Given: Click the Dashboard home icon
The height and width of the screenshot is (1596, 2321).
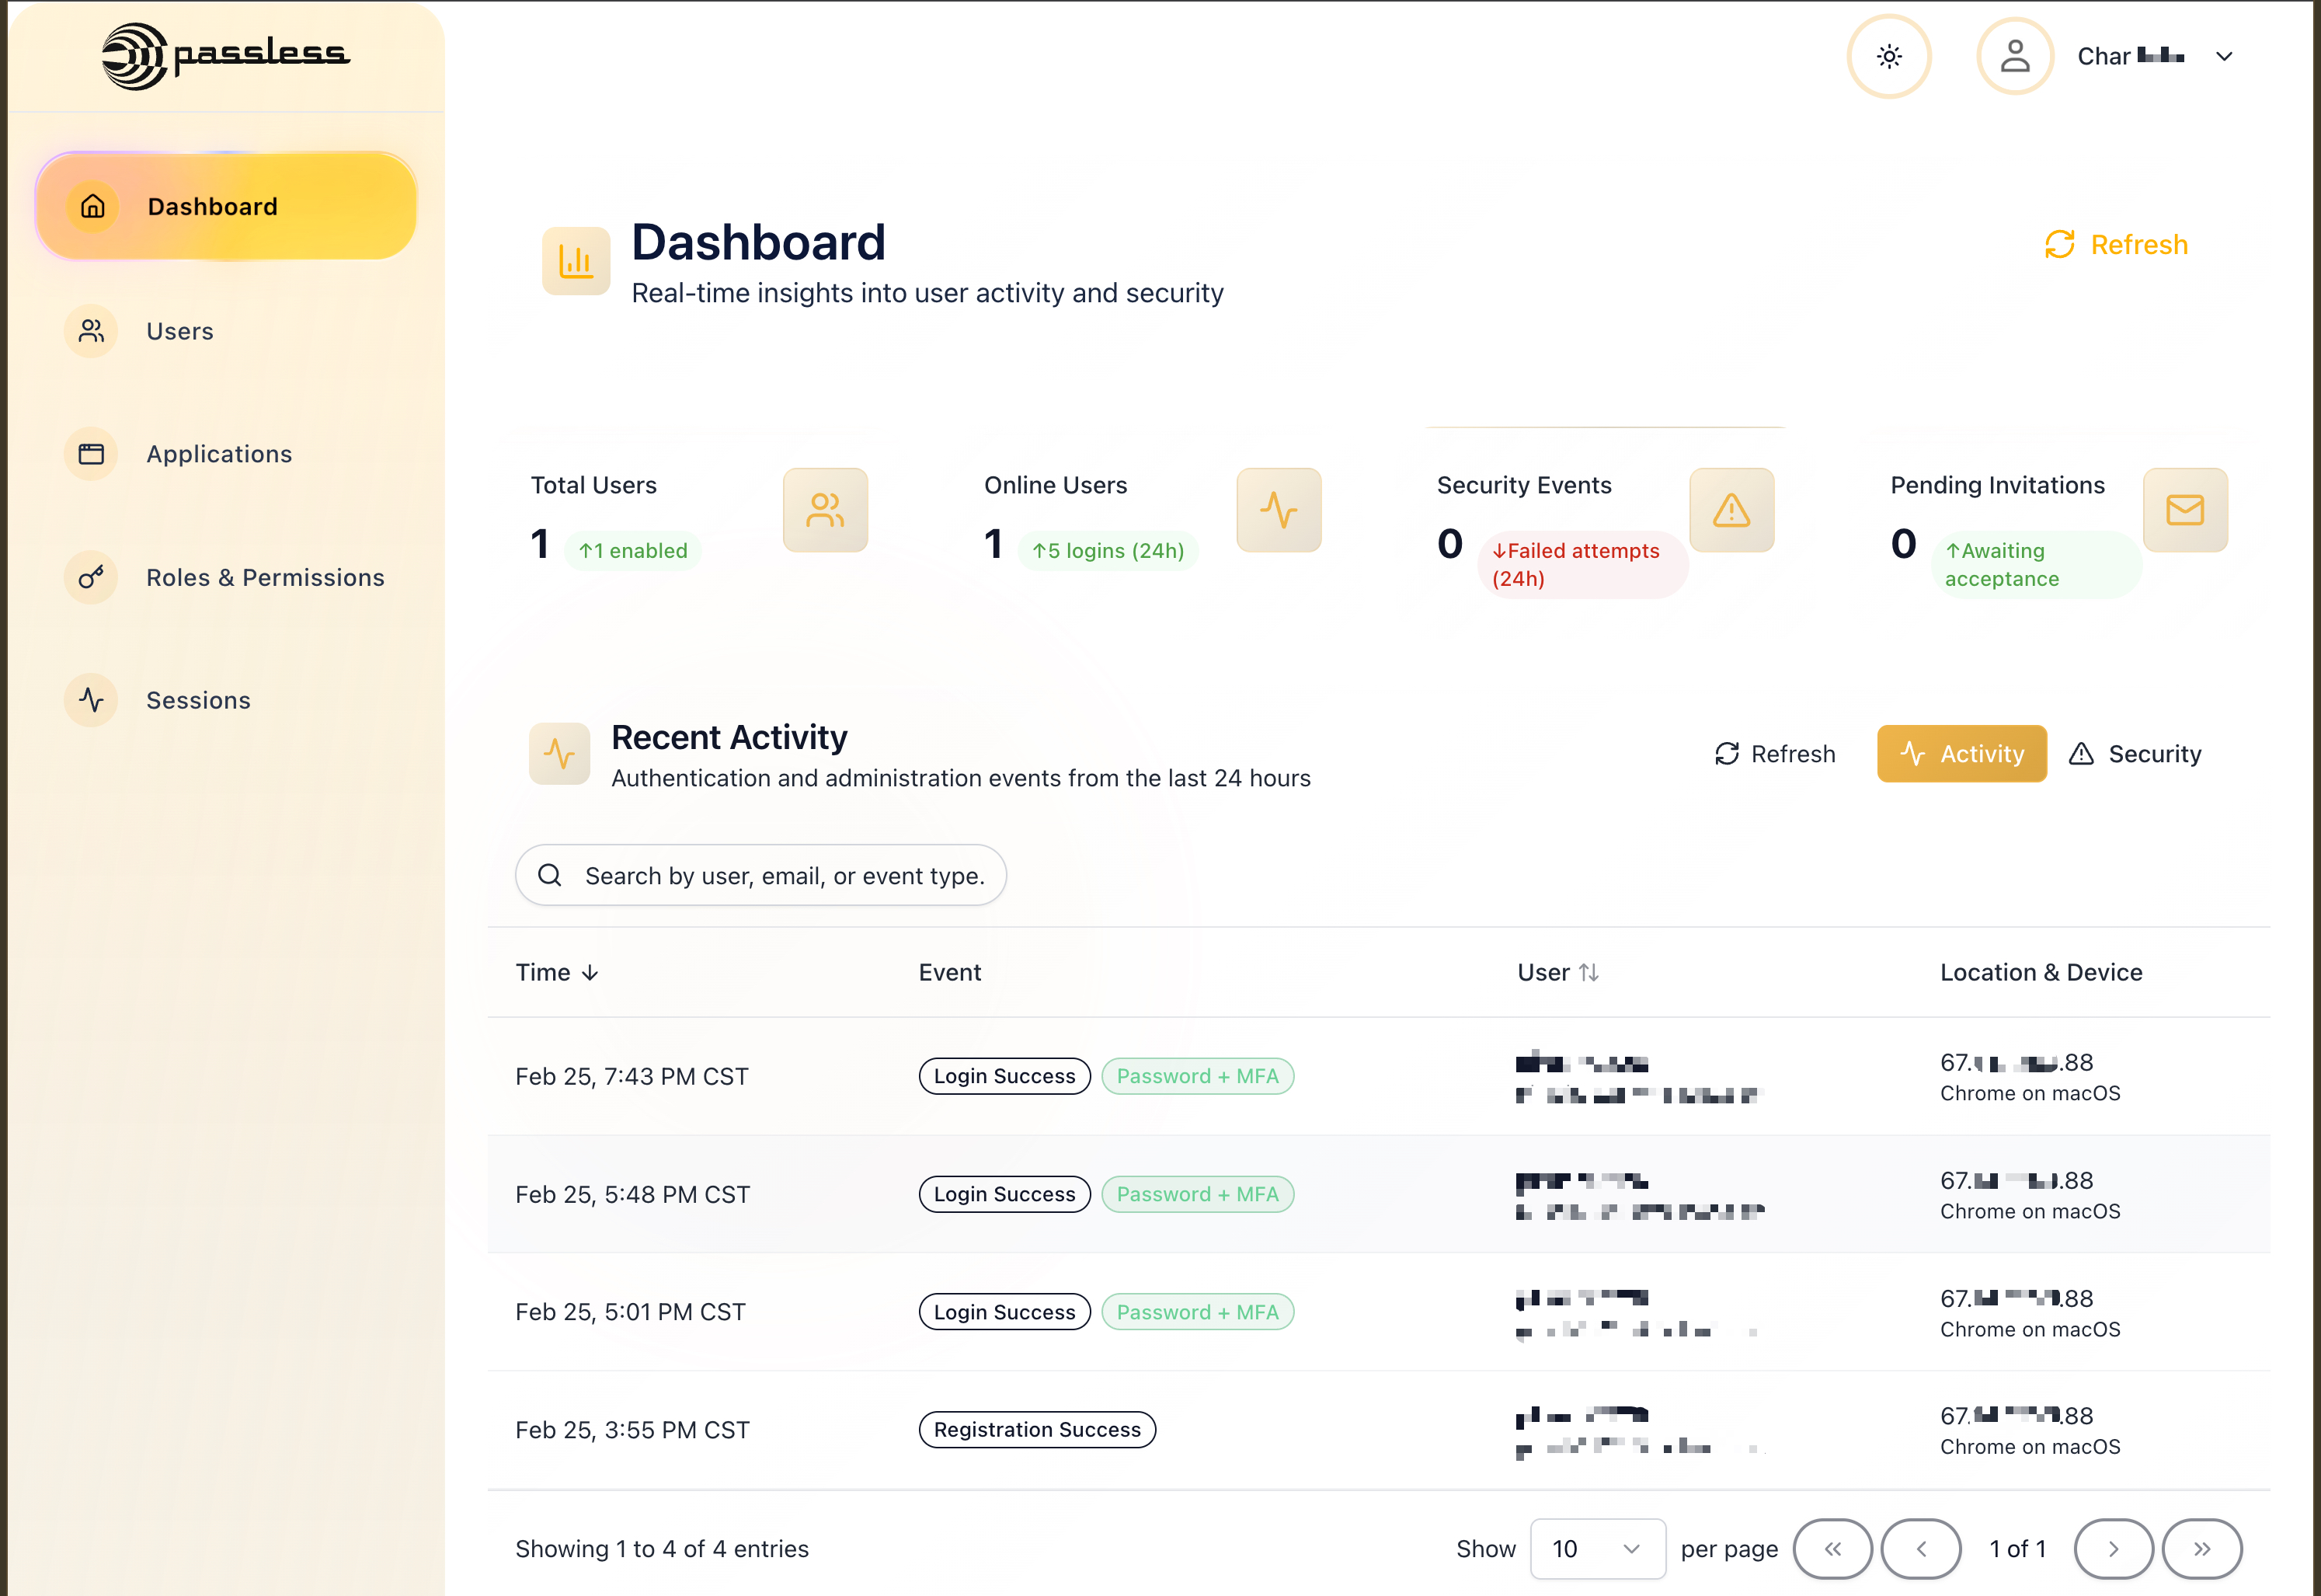Looking at the screenshot, I should pos(93,206).
